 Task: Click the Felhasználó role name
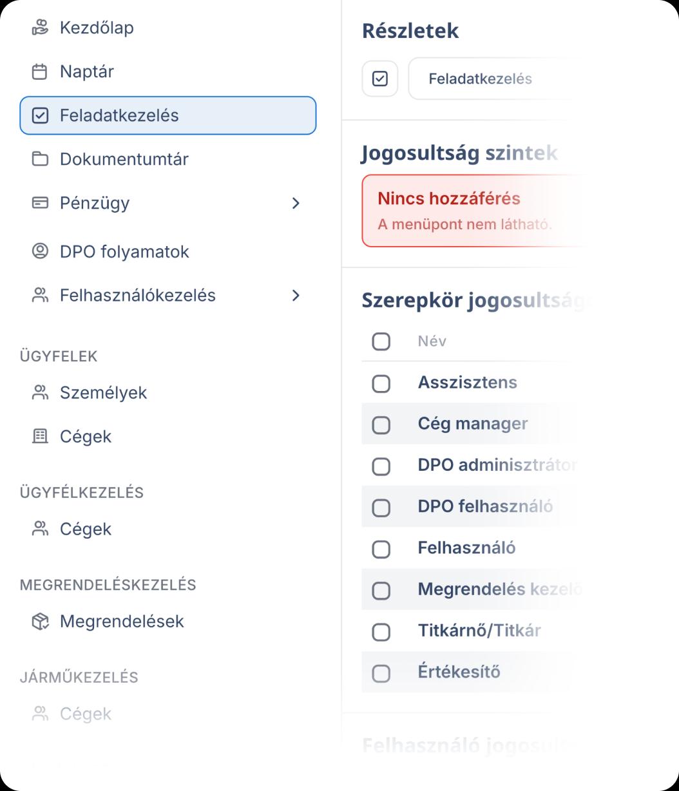coord(466,548)
